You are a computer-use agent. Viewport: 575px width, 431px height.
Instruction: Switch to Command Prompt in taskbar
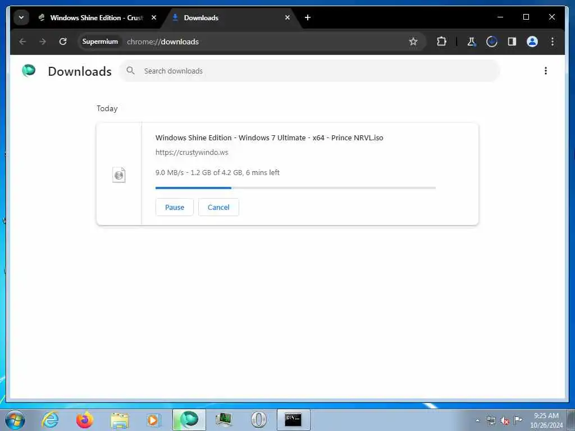[x=293, y=420]
